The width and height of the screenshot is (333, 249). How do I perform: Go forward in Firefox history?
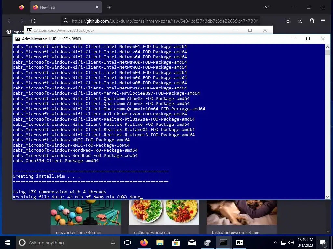[21, 21]
